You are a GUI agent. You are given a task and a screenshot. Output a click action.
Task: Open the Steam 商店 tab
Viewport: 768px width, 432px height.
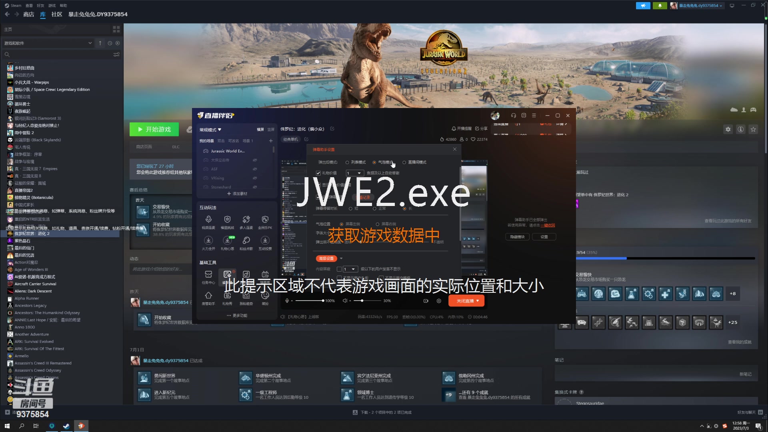point(29,14)
